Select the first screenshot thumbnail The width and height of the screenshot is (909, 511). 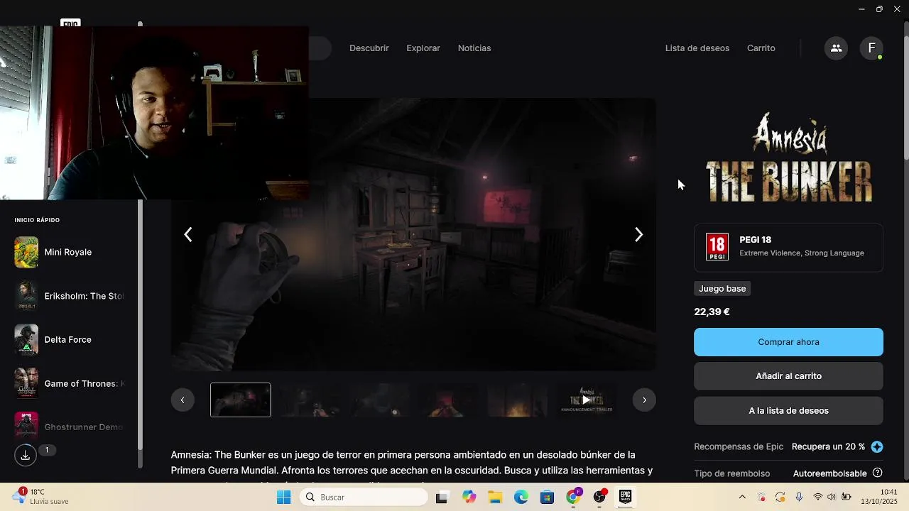point(241,400)
